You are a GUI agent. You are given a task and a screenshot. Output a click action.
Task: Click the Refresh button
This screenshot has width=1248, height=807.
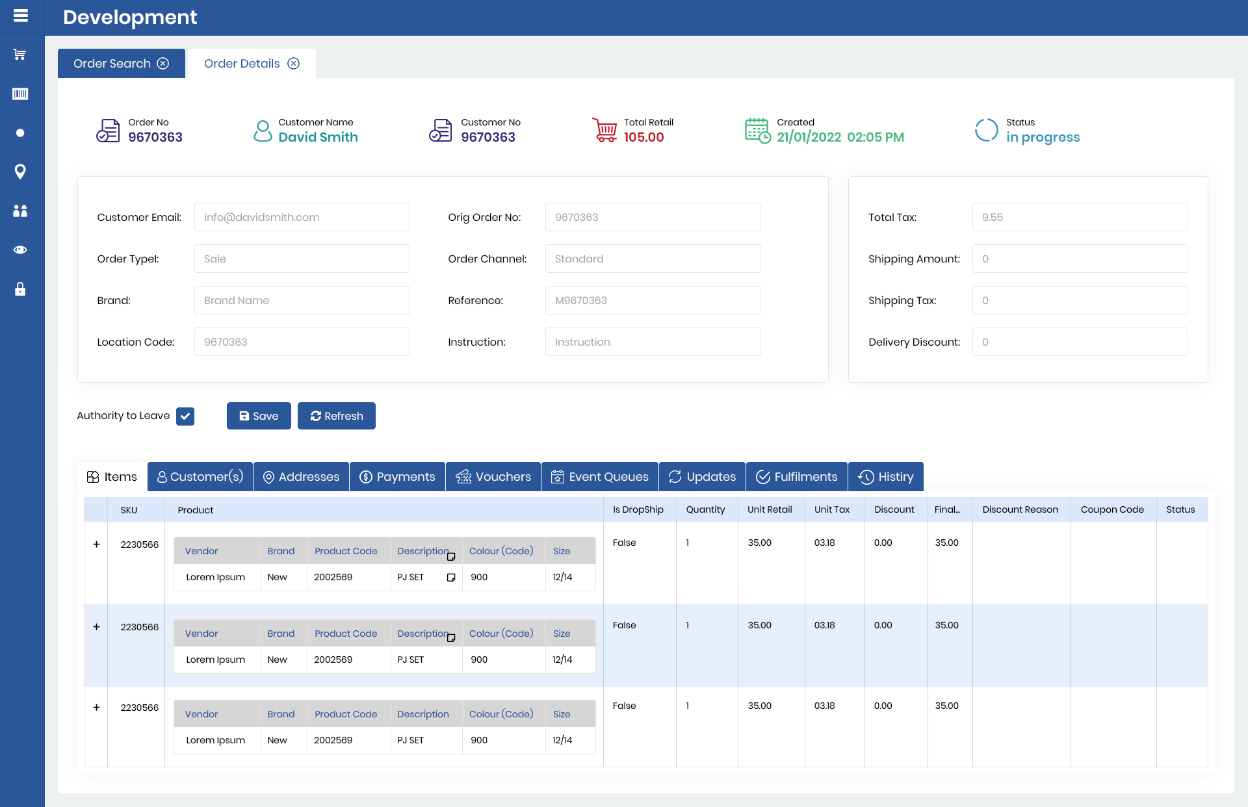point(337,416)
